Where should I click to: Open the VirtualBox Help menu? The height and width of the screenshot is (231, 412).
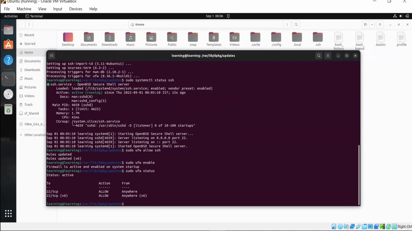[x=93, y=9]
